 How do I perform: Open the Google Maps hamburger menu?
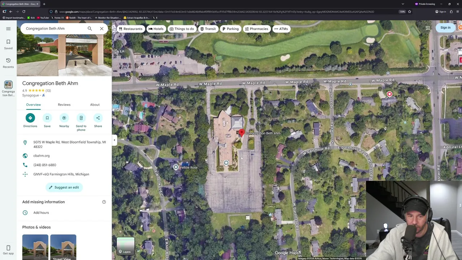coord(8,29)
